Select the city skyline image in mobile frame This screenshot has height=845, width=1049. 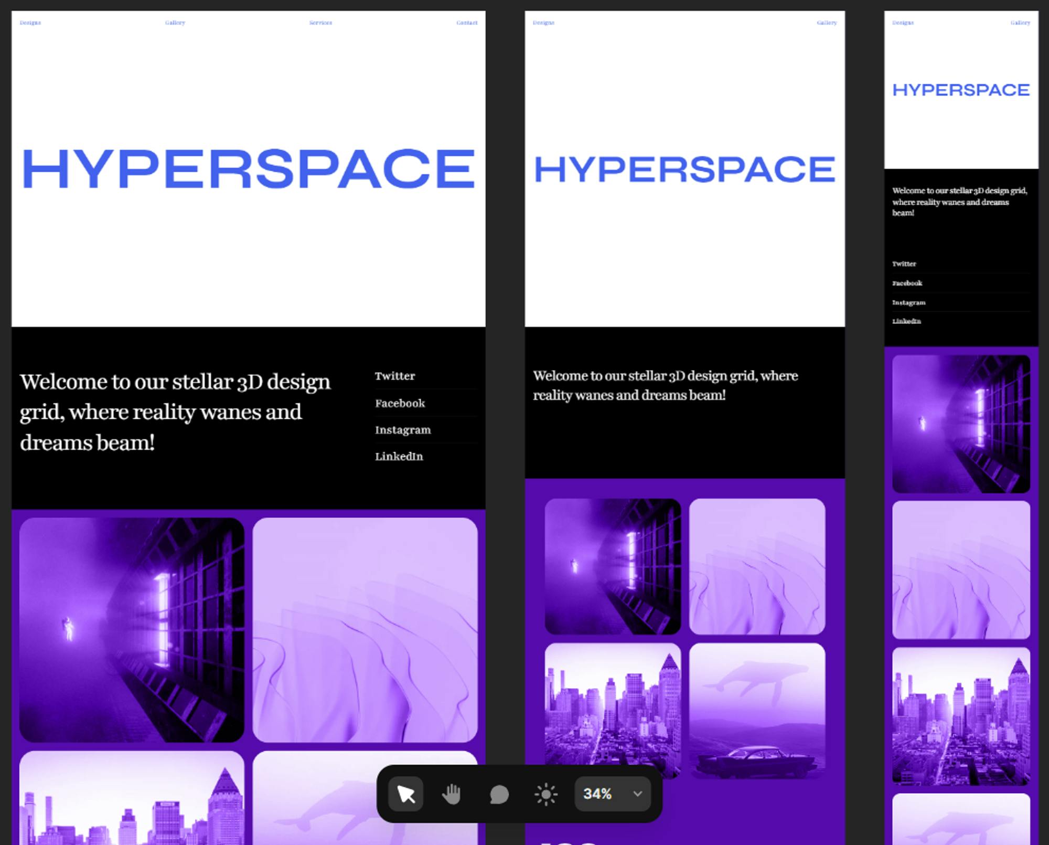point(961,716)
